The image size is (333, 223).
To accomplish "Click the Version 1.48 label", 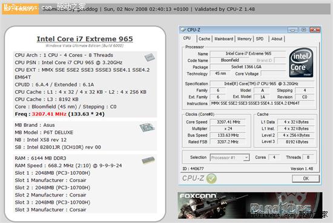I will pos(302,169).
